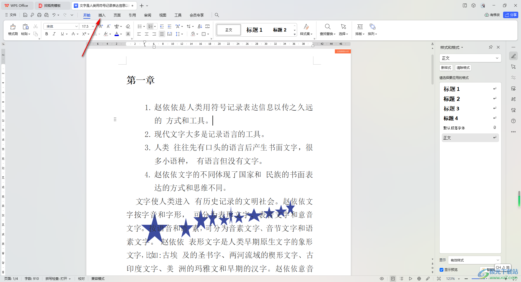Screen dimensions: 521x282
Task: Toggle Underline formatting
Action: pos(62,34)
